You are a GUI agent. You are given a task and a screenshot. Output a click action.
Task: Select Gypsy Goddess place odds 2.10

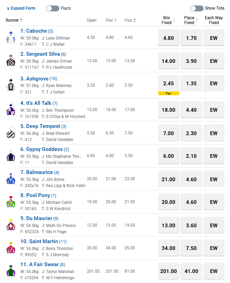[x=191, y=156]
